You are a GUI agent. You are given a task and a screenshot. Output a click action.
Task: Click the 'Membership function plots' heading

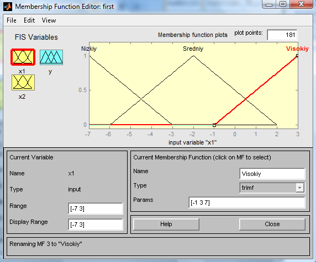pyautogui.click(x=193, y=35)
